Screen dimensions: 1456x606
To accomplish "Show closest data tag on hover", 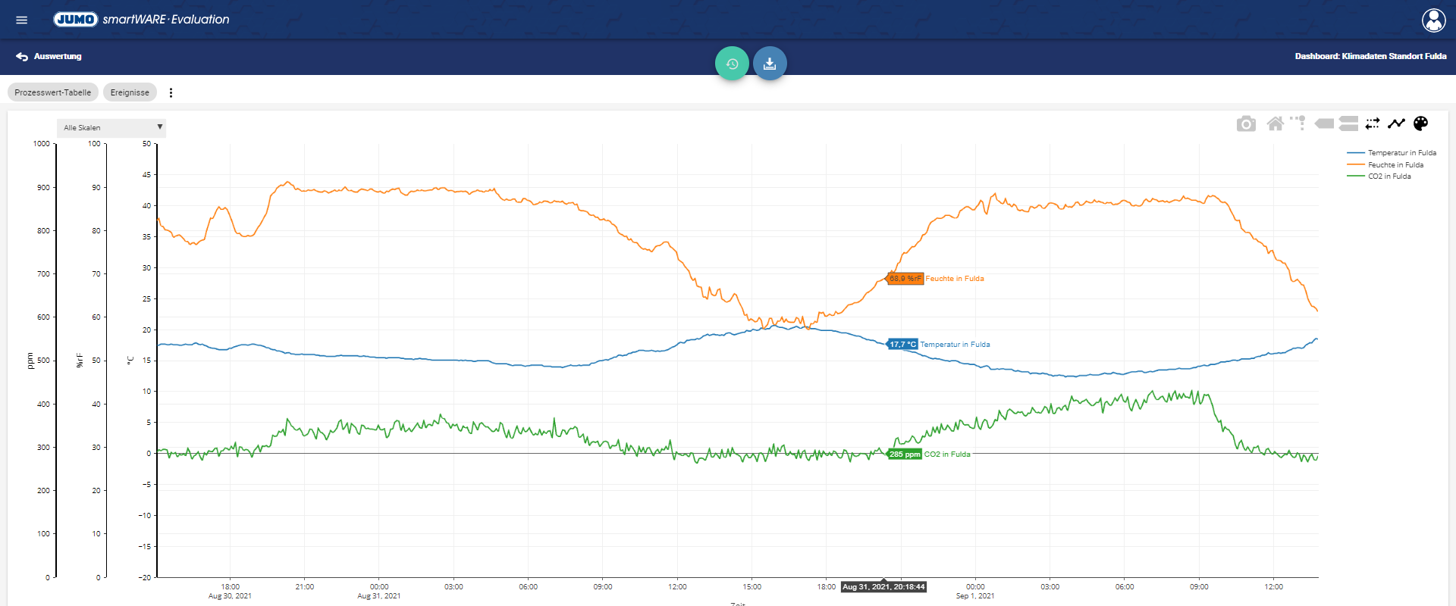I will (x=1324, y=123).
